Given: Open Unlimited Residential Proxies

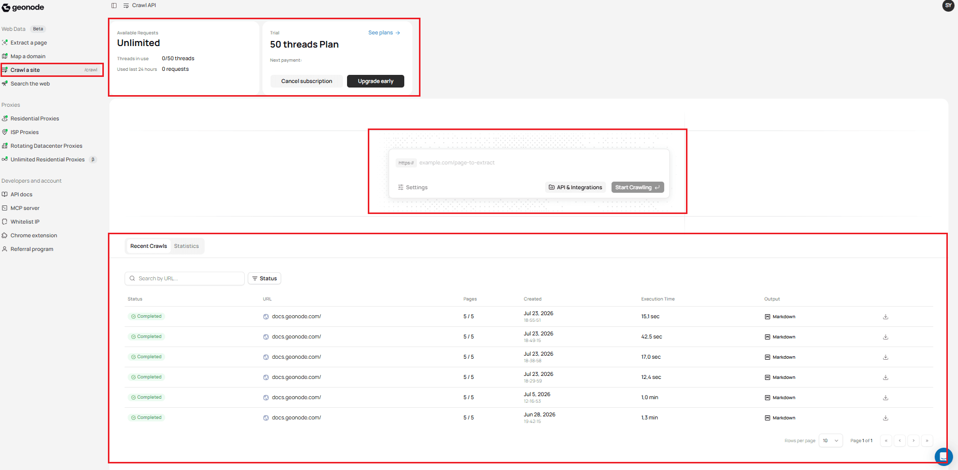Looking at the screenshot, I should click(x=48, y=159).
